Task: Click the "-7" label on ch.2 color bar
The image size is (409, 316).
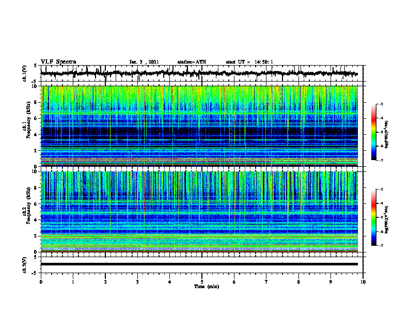Action: coord(381,246)
